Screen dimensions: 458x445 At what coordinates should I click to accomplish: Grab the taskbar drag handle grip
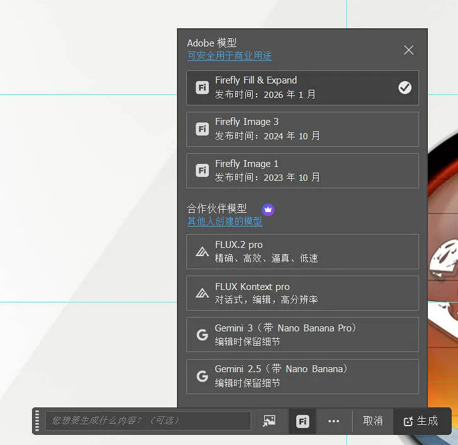(x=37, y=421)
